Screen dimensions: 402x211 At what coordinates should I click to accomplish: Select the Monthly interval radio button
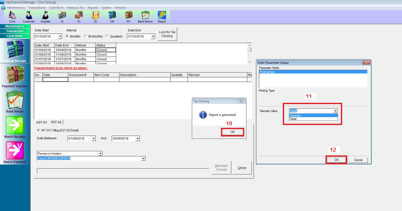(x=67, y=36)
